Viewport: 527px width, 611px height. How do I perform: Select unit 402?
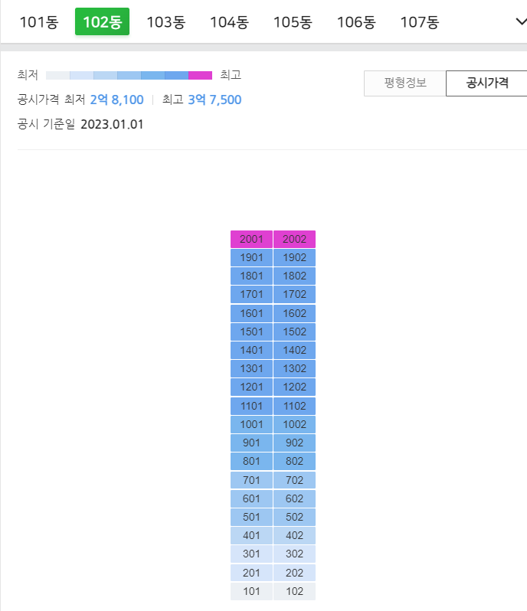pos(294,535)
